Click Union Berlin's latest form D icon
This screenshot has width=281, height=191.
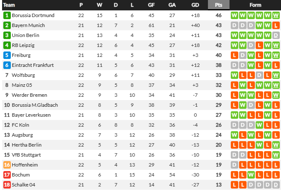pyautogui.click(x=276, y=35)
